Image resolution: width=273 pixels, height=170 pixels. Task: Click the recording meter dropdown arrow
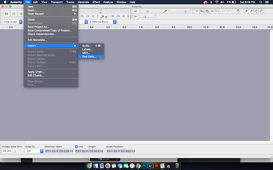(106, 17)
